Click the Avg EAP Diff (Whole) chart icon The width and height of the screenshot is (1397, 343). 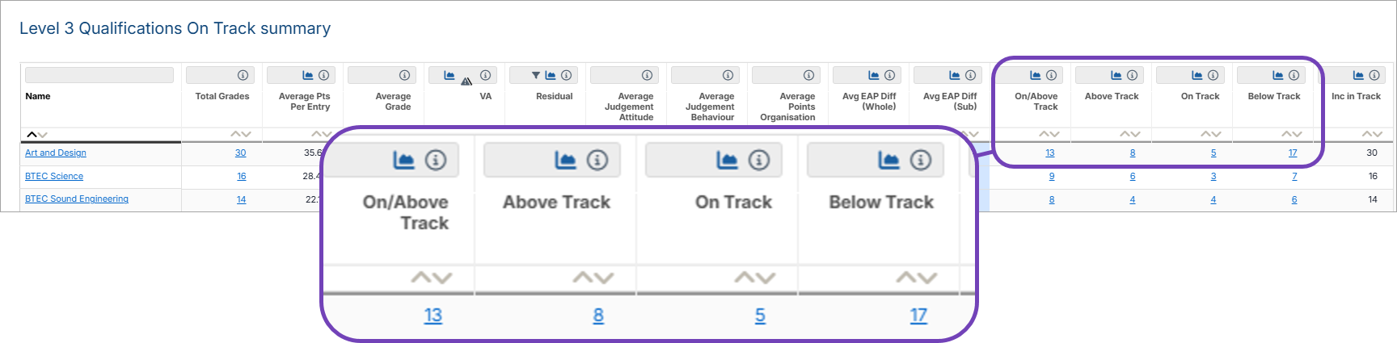point(873,75)
